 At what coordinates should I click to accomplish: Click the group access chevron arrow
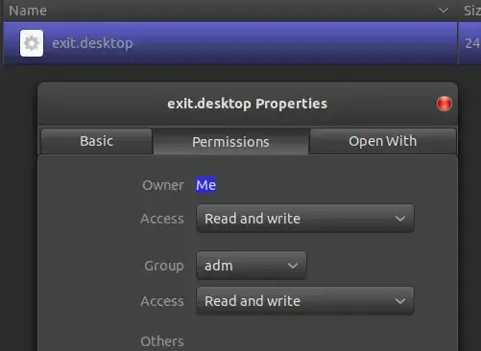tap(400, 301)
